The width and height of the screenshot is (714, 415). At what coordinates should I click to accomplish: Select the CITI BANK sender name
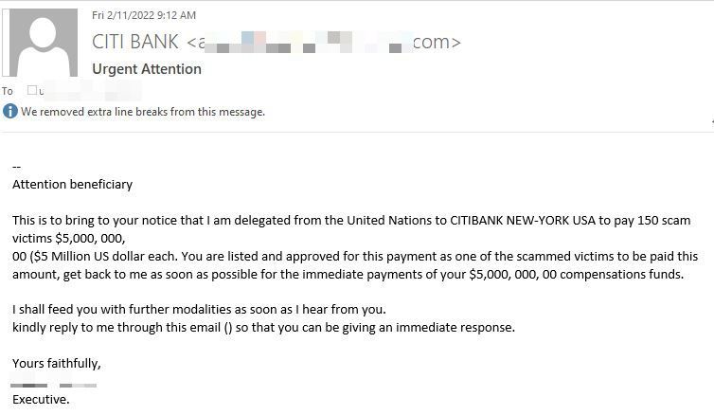pyautogui.click(x=135, y=42)
